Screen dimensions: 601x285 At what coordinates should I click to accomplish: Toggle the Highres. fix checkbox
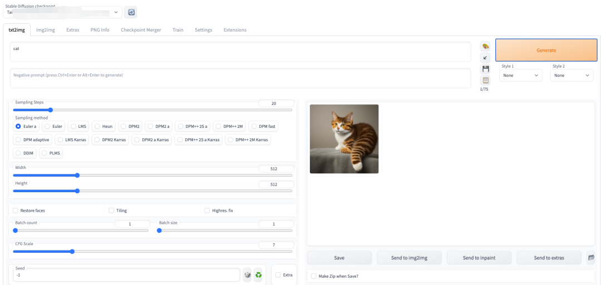point(207,211)
